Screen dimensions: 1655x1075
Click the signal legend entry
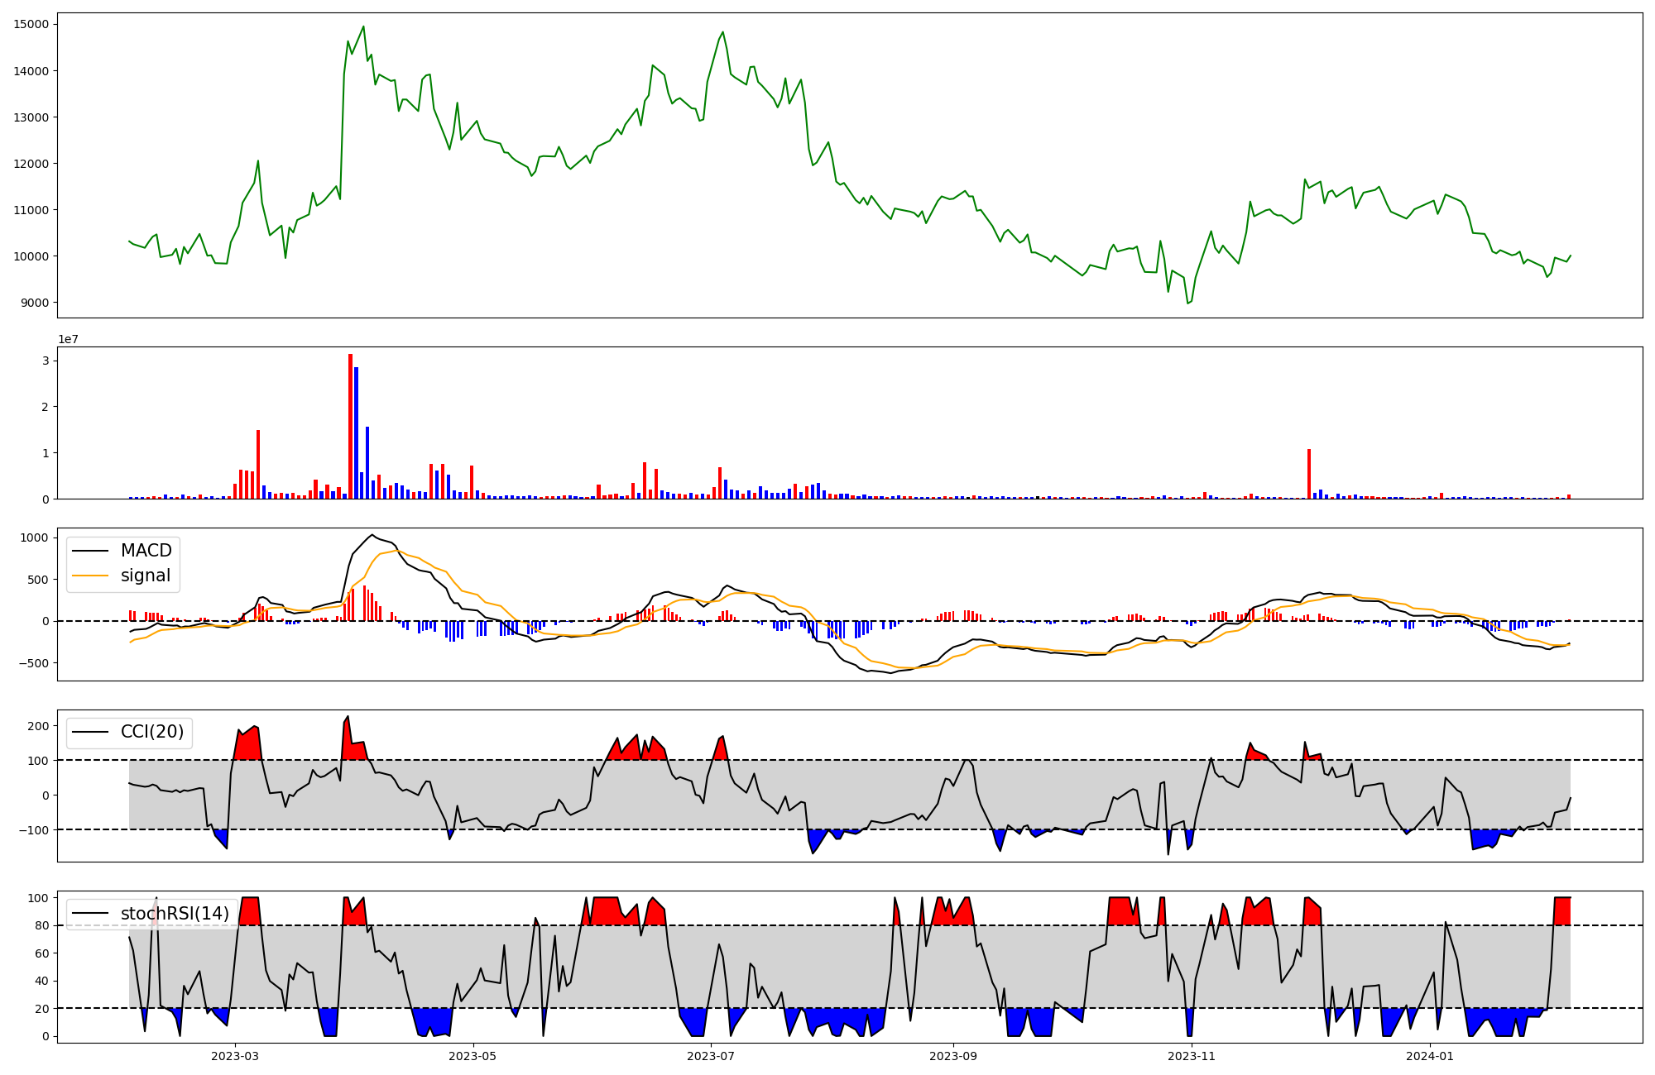tap(145, 576)
